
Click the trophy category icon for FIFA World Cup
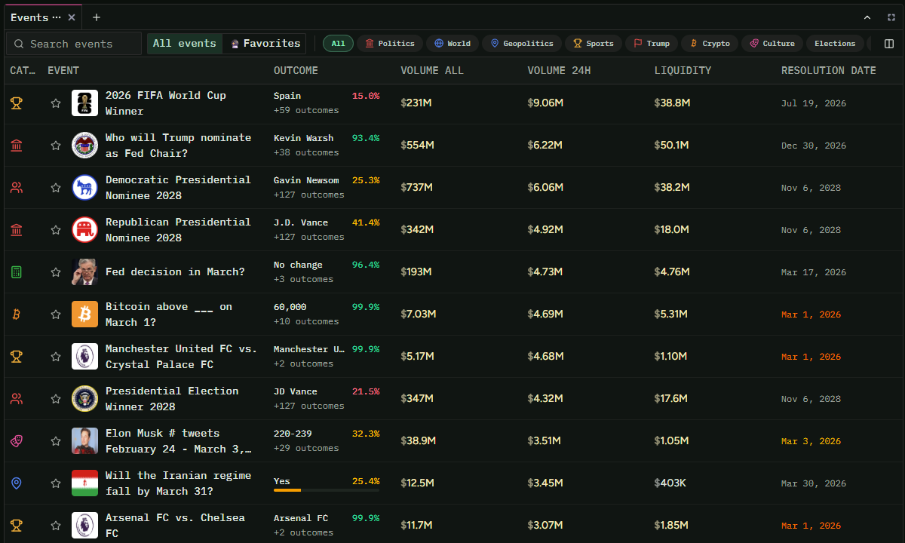pos(16,103)
